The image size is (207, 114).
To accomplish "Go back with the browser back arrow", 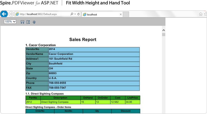I will 4,14.
